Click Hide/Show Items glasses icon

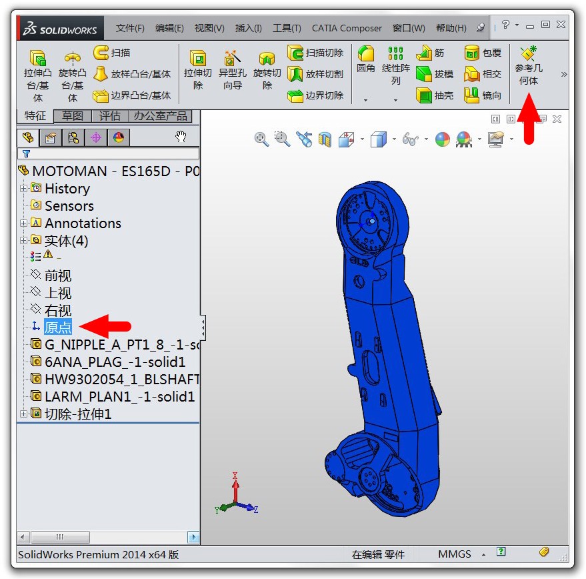coord(411,139)
